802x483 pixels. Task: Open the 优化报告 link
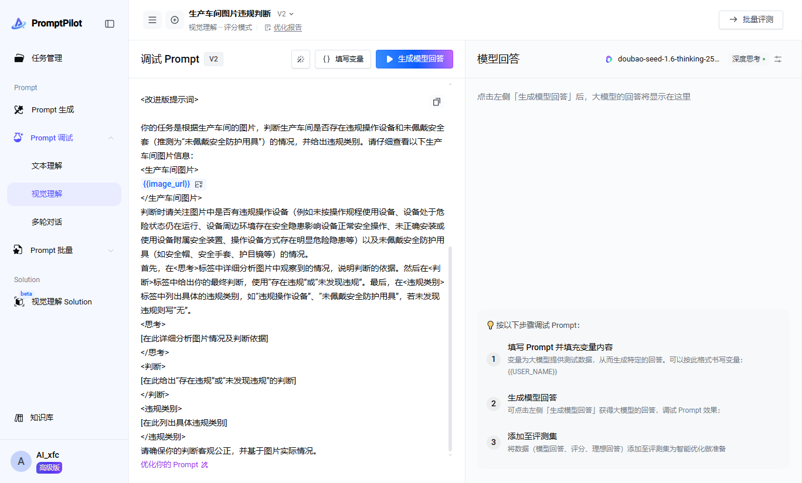287,28
